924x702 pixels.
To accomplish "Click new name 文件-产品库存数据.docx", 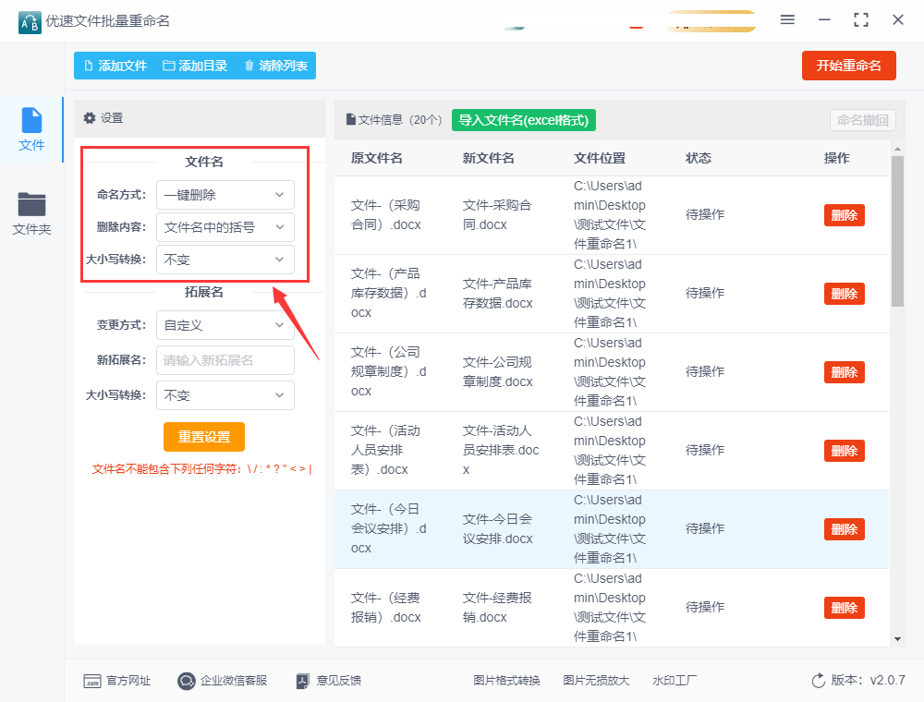I will tap(498, 294).
